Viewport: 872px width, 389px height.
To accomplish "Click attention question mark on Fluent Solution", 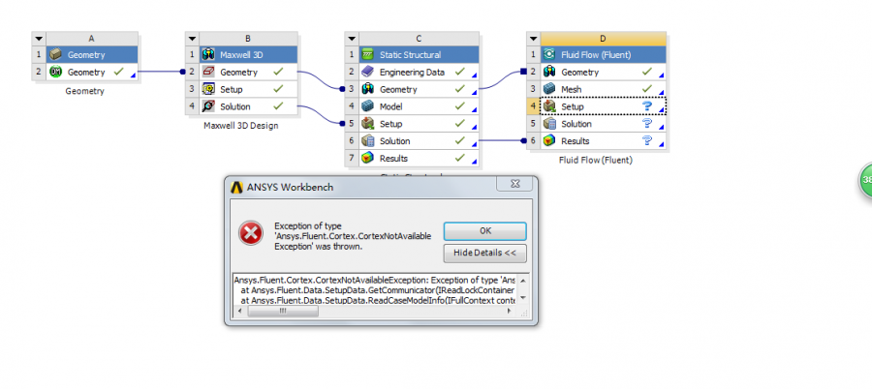I will click(x=647, y=123).
